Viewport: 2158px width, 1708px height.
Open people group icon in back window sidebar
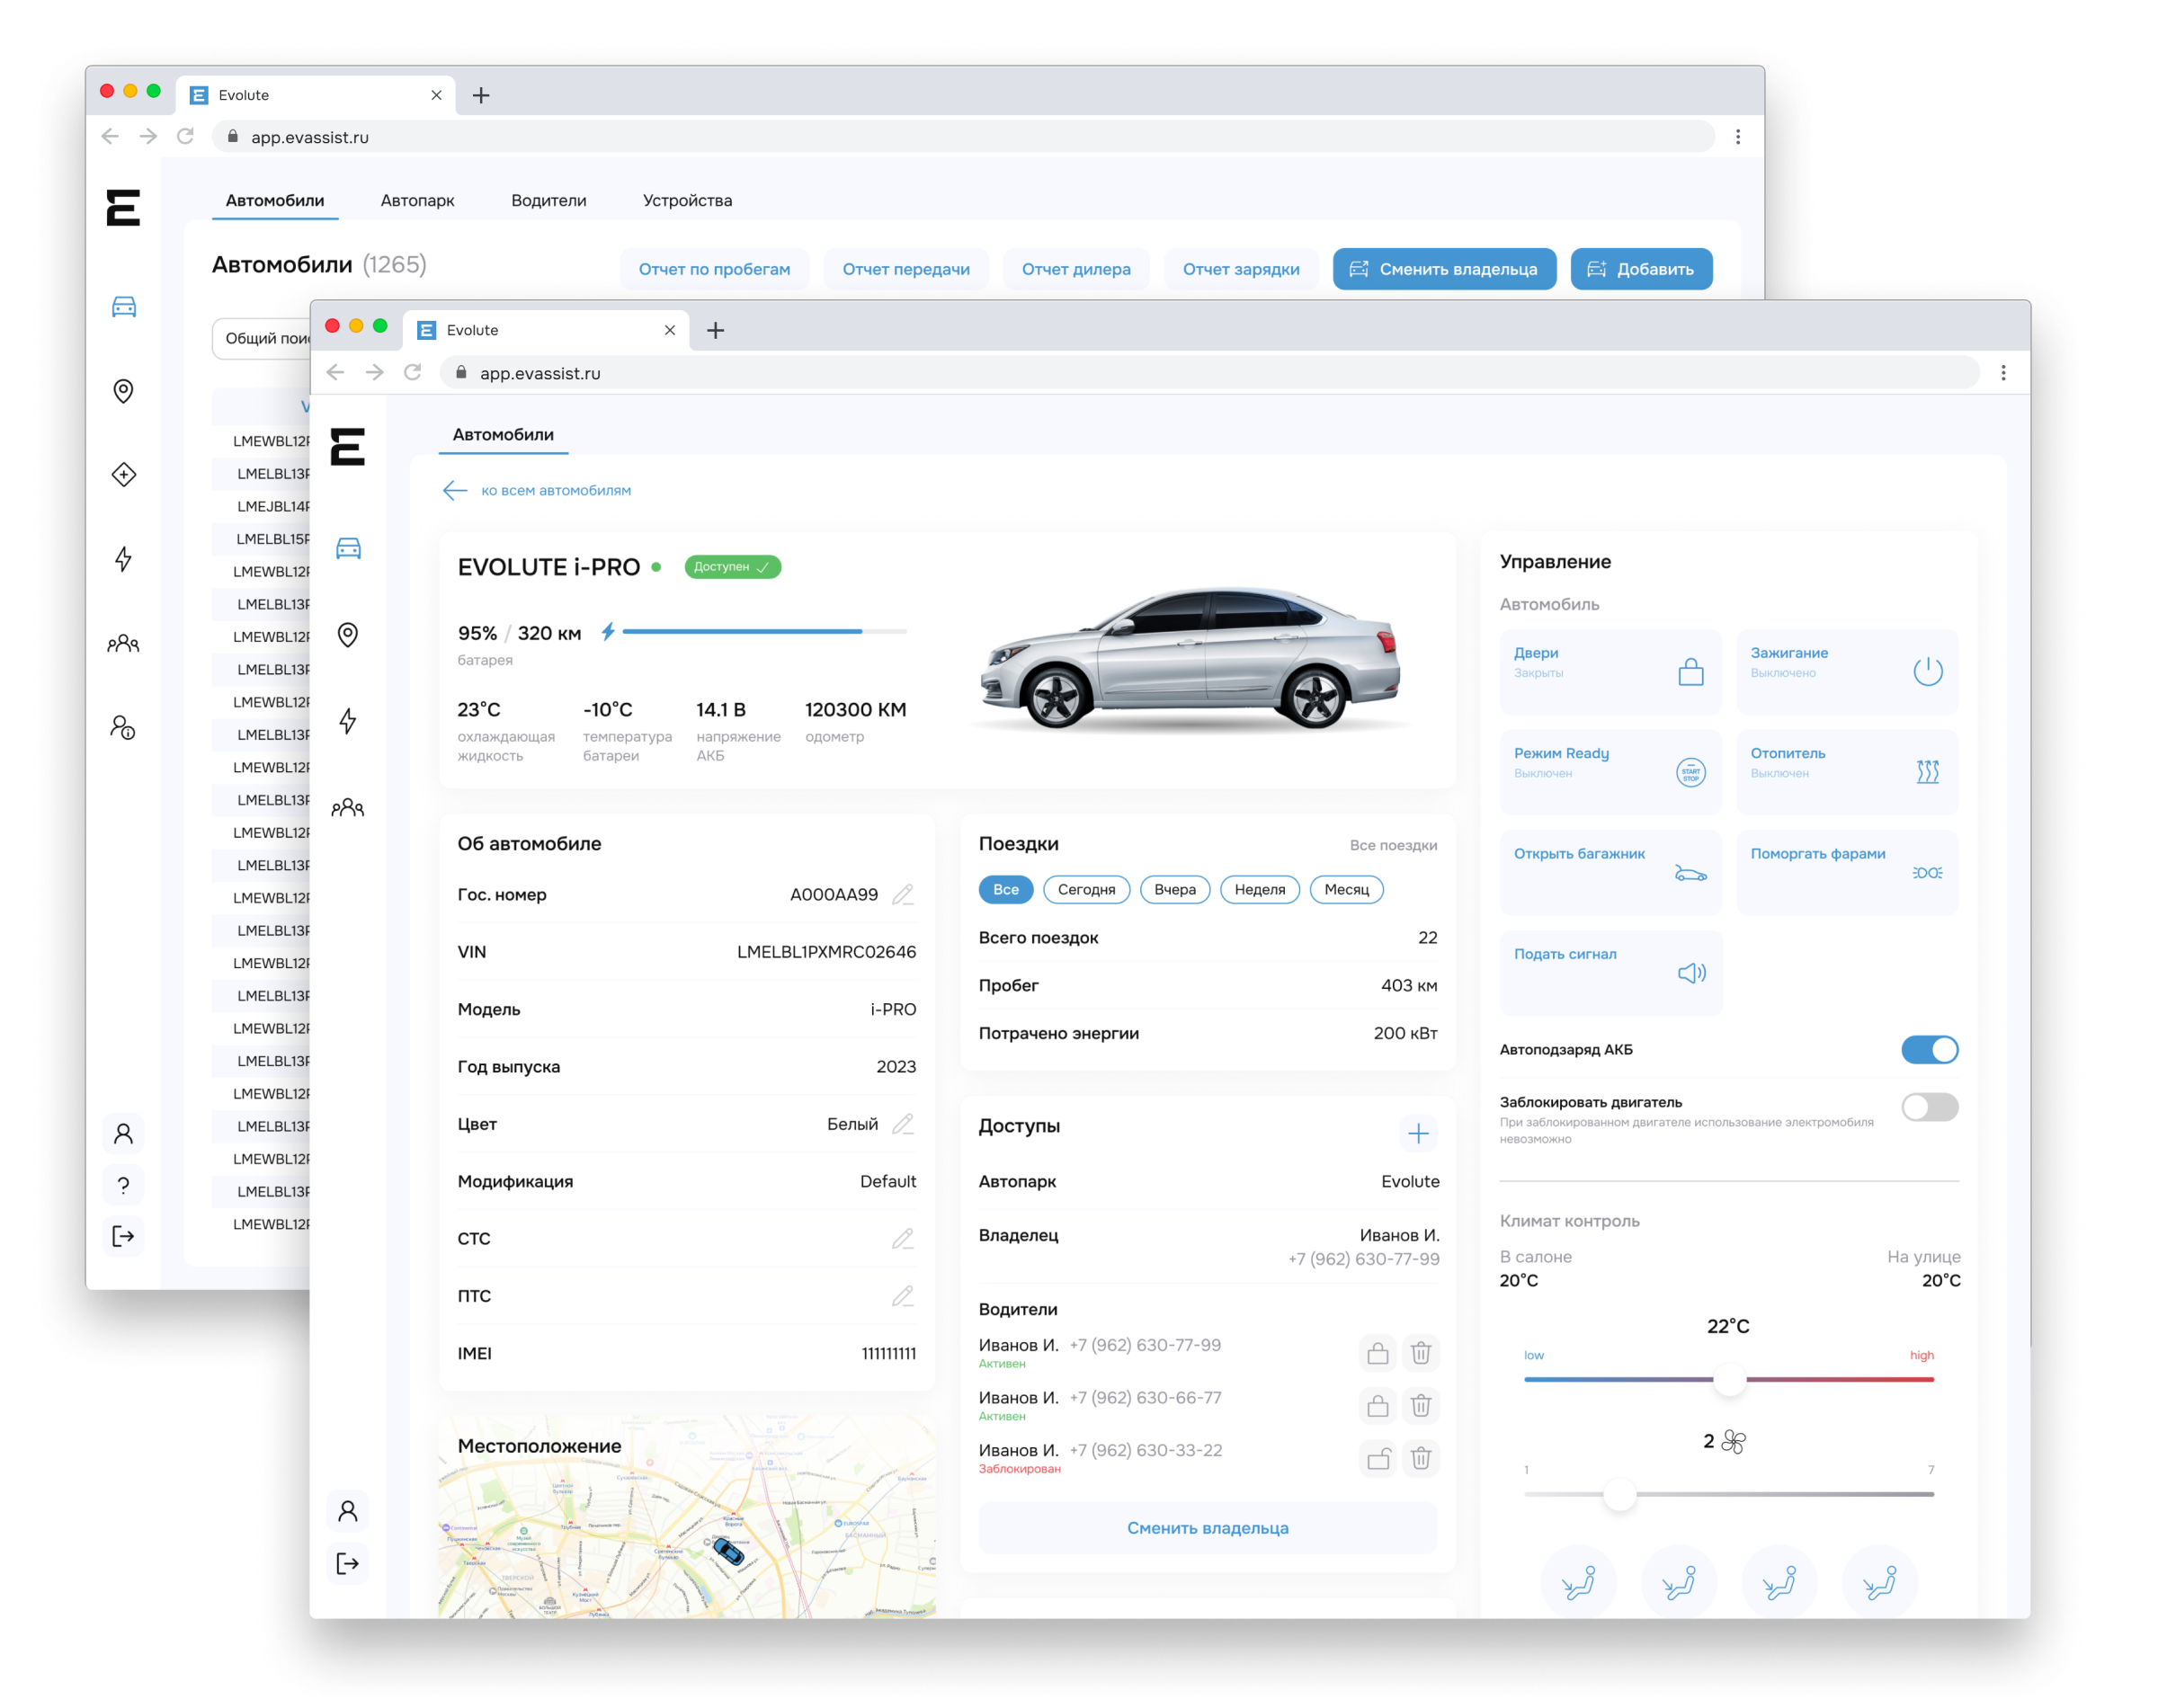click(x=124, y=643)
